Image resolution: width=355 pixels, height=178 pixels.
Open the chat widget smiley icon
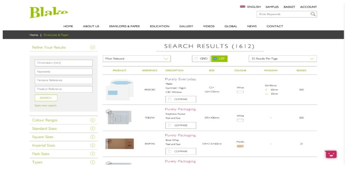coord(331,154)
